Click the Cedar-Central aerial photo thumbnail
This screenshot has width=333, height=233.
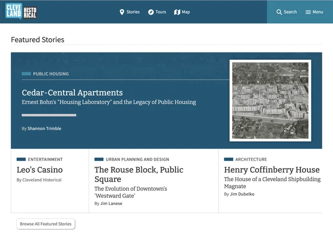click(270, 101)
